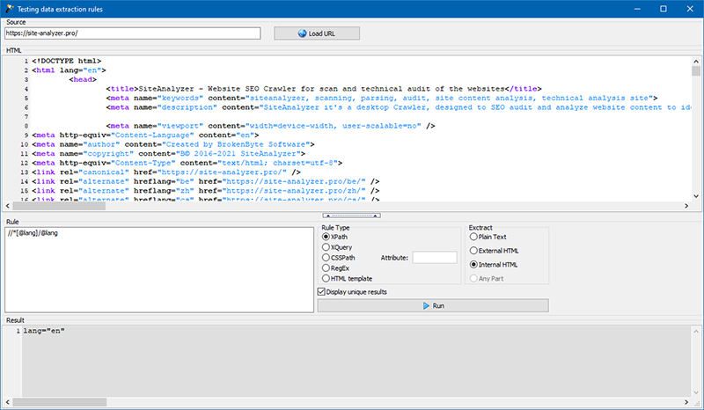Click the HTML panel scroll-right arrow
This screenshot has width=704, height=410.
(686, 206)
